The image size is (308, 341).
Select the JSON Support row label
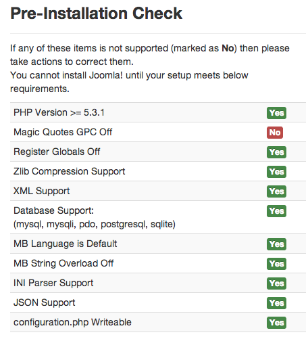click(45, 302)
